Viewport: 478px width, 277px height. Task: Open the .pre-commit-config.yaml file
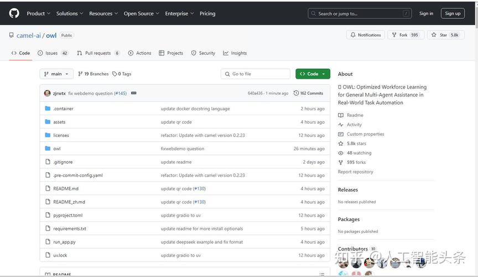pyautogui.click(x=78, y=175)
